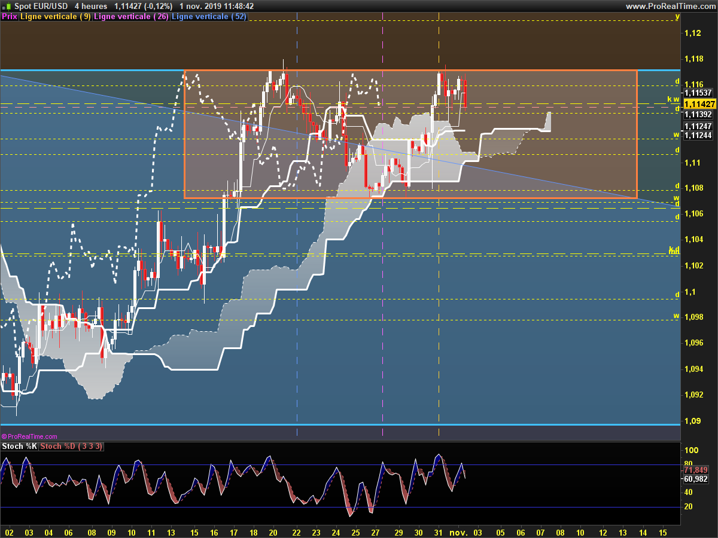
Task: Click the nov. month marker on time axis
Action: pos(458,531)
